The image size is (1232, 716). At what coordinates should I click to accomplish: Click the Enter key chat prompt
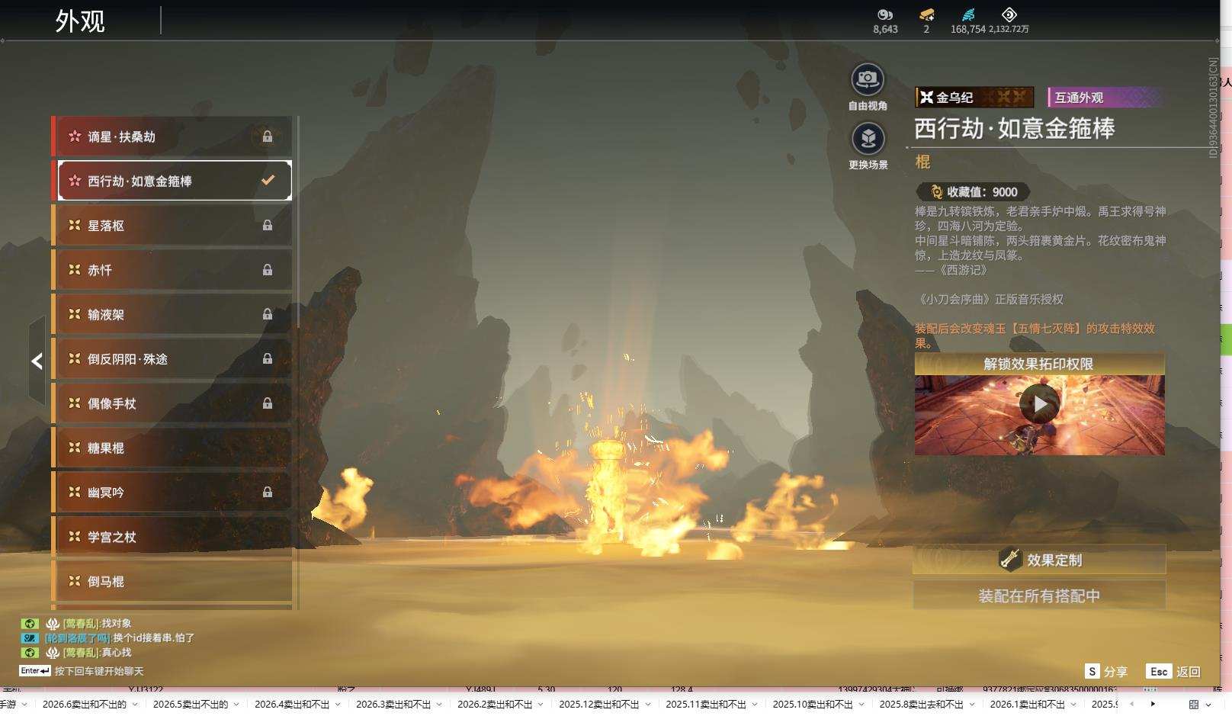coord(35,671)
